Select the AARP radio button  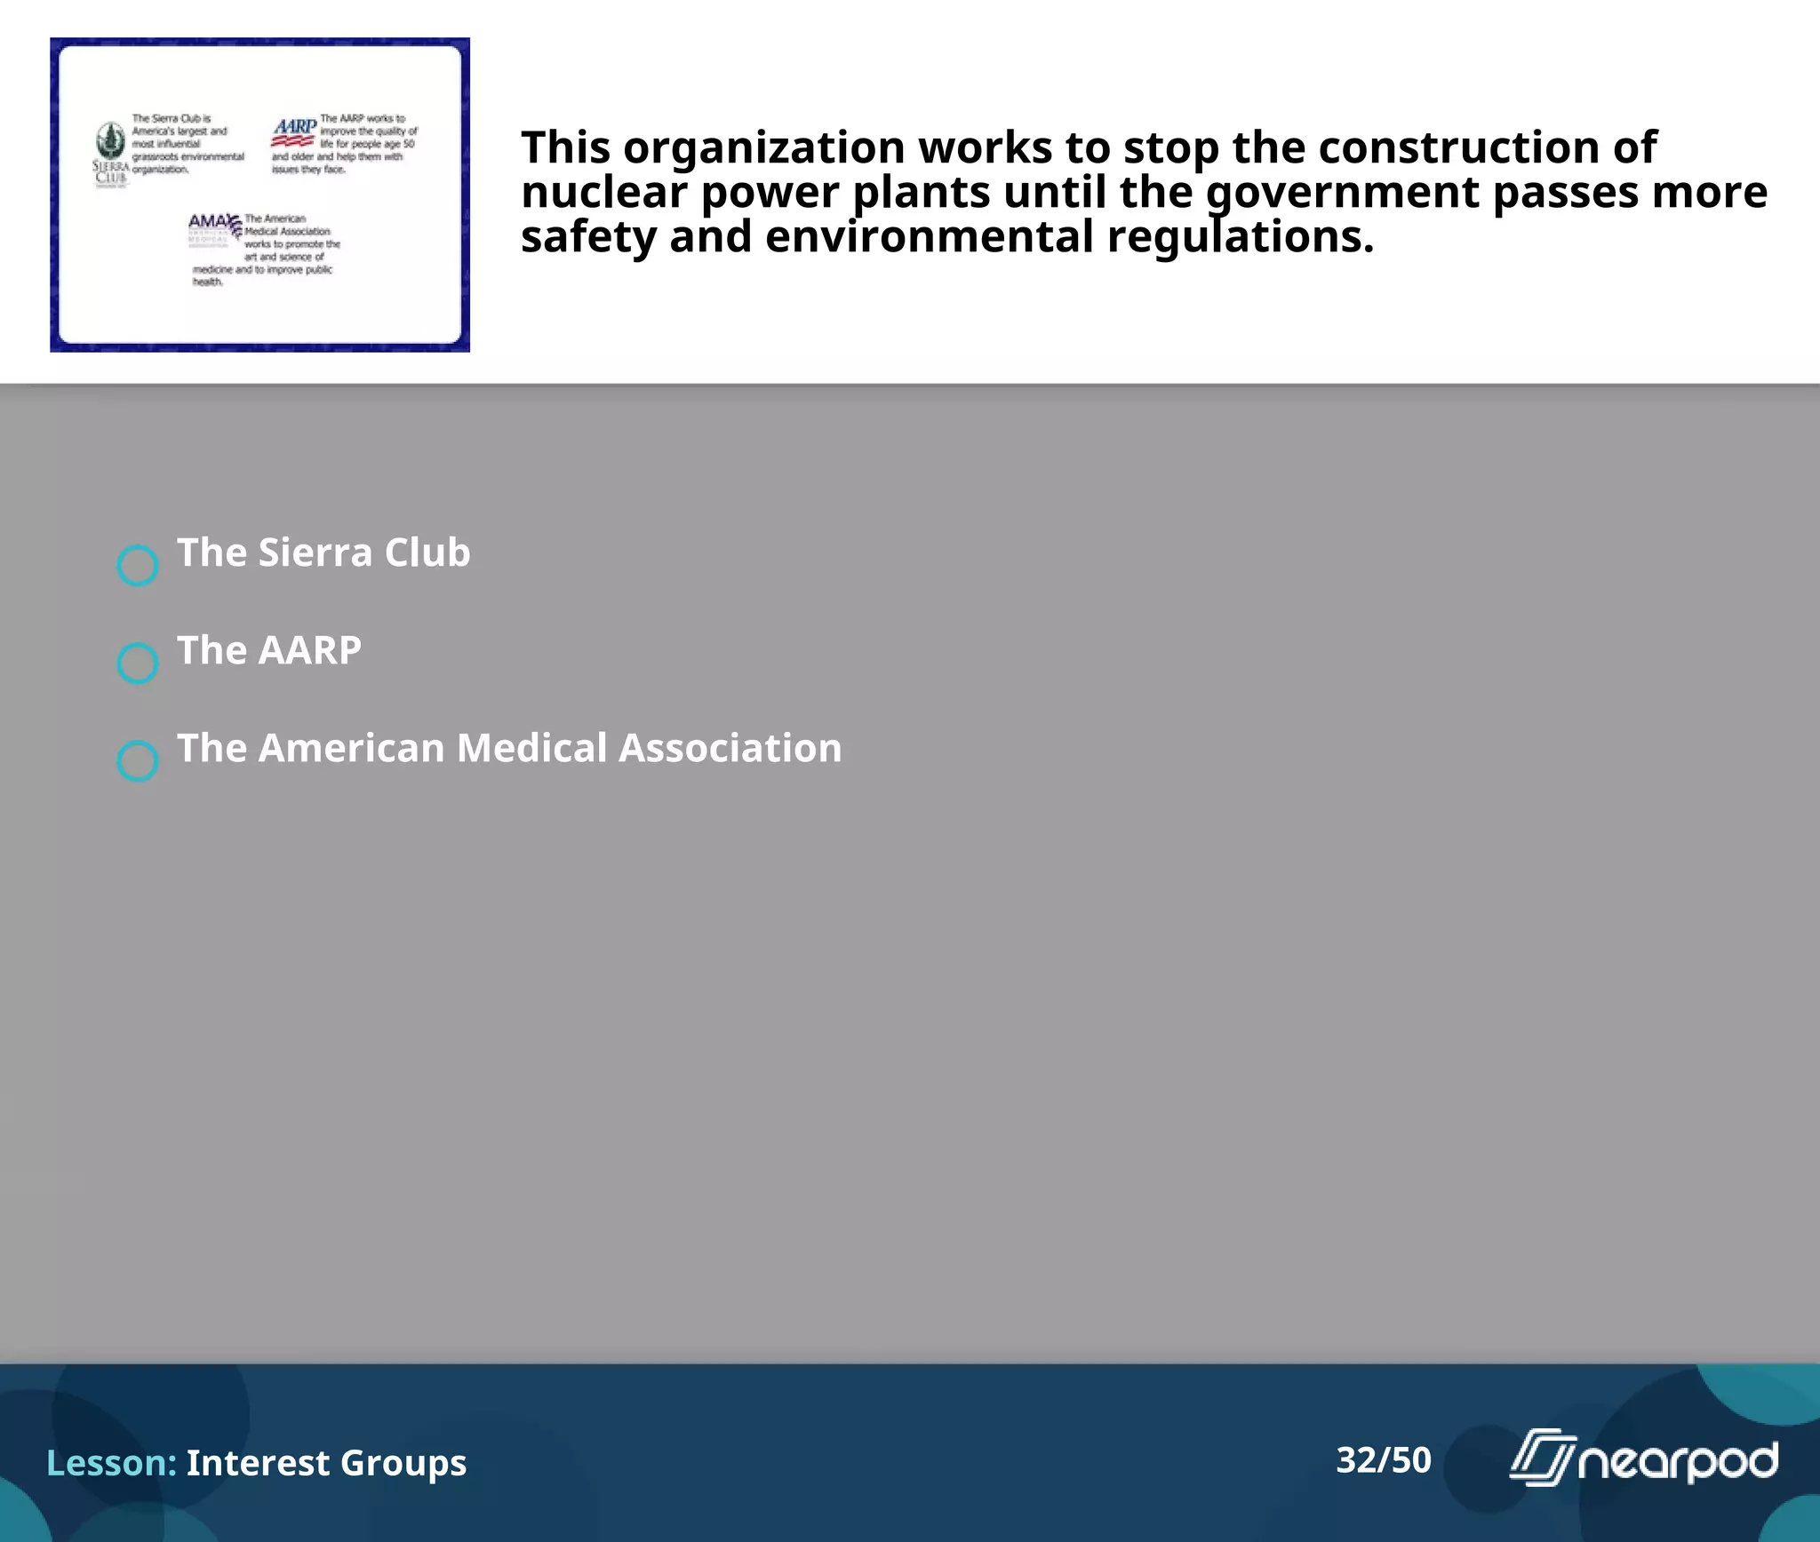click(x=138, y=663)
